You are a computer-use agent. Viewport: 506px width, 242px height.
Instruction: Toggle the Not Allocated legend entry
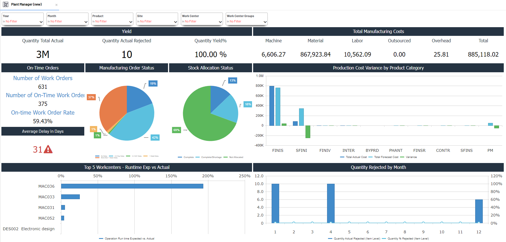click(236, 157)
